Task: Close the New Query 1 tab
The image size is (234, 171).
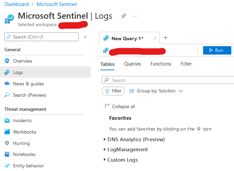Action: (x=155, y=38)
